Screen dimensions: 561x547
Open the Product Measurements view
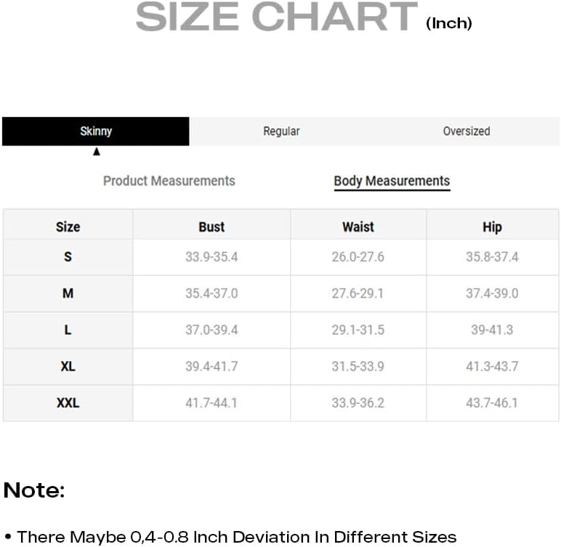[169, 181]
